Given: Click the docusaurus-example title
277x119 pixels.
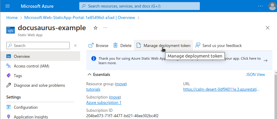Looking at the screenshot, I should pos(52,28).
